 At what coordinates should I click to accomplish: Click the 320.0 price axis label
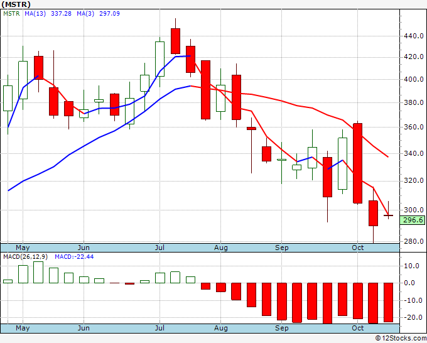(414, 180)
